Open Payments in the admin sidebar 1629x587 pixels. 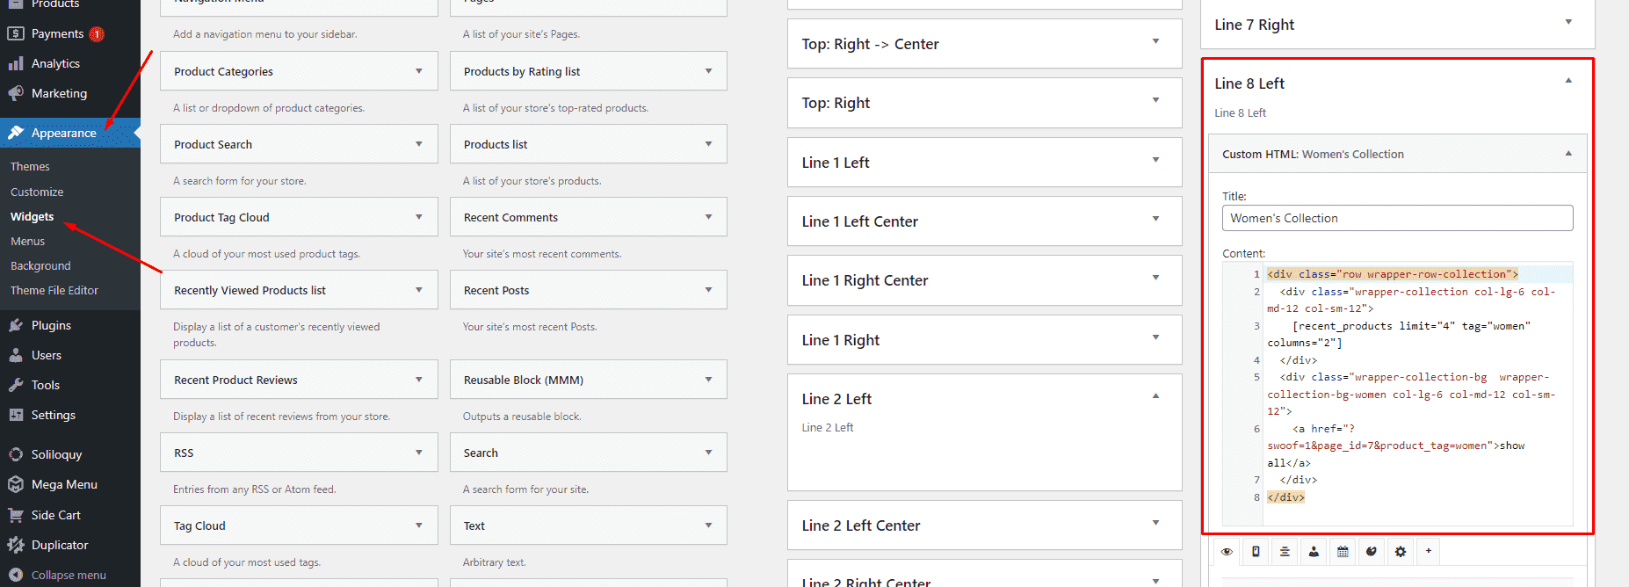click(x=57, y=33)
